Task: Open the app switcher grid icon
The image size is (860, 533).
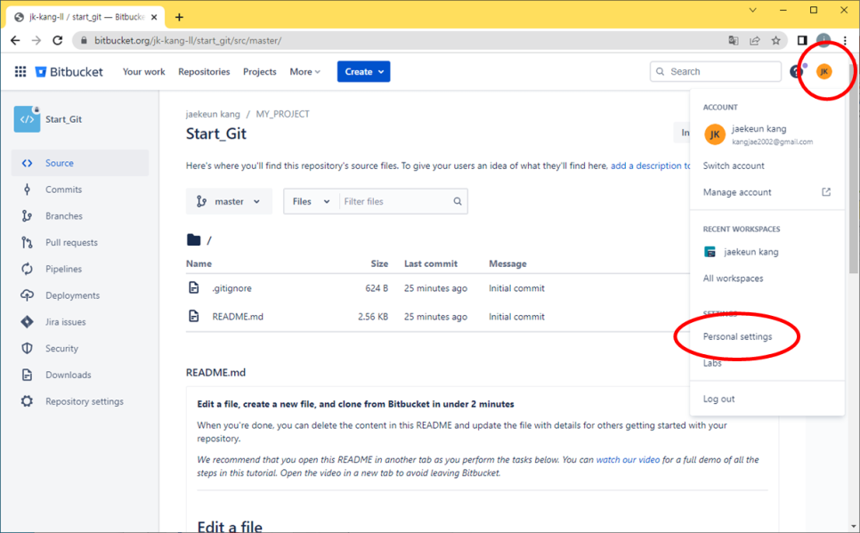Action: click(x=20, y=71)
